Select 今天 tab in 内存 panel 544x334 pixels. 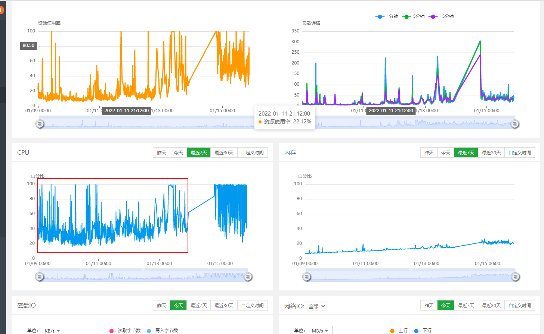pyautogui.click(x=446, y=152)
